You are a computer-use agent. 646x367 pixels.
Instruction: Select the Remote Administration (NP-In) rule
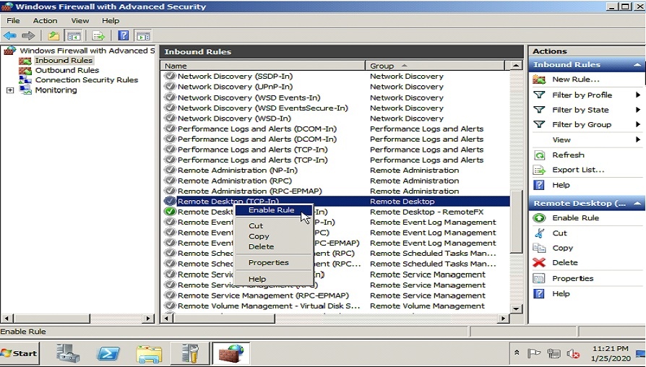(237, 170)
